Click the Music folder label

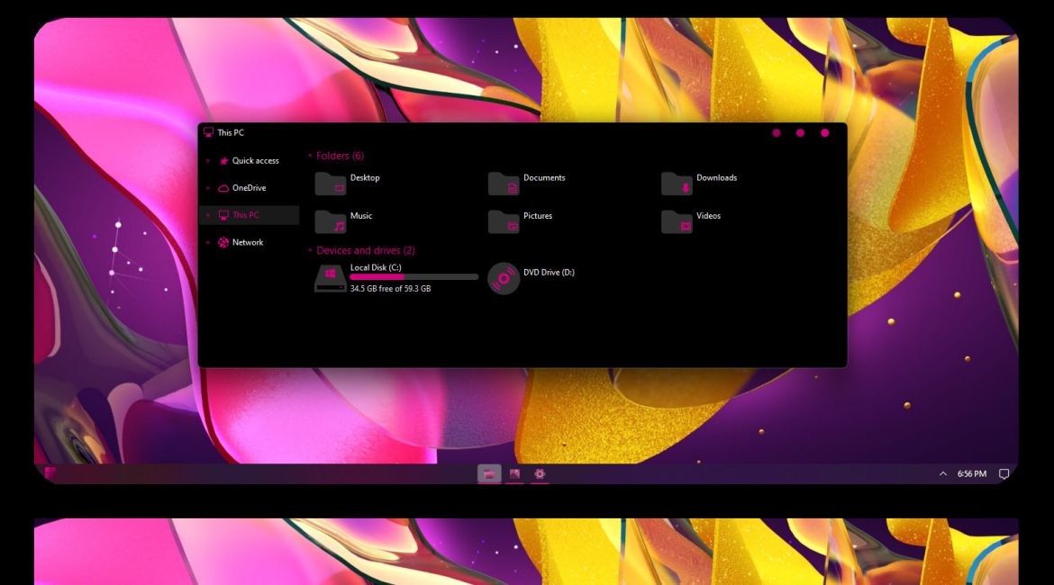361,216
